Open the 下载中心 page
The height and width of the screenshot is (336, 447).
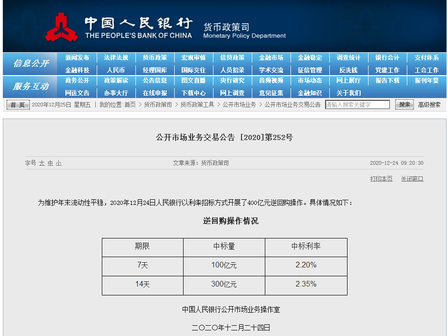pos(193,93)
